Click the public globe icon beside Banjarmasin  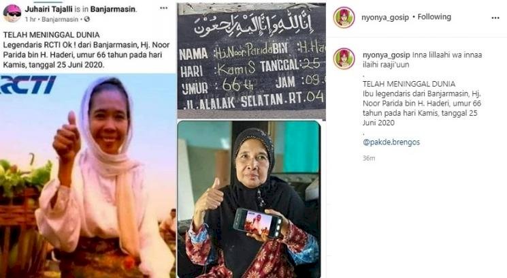pyautogui.click(x=86, y=19)
